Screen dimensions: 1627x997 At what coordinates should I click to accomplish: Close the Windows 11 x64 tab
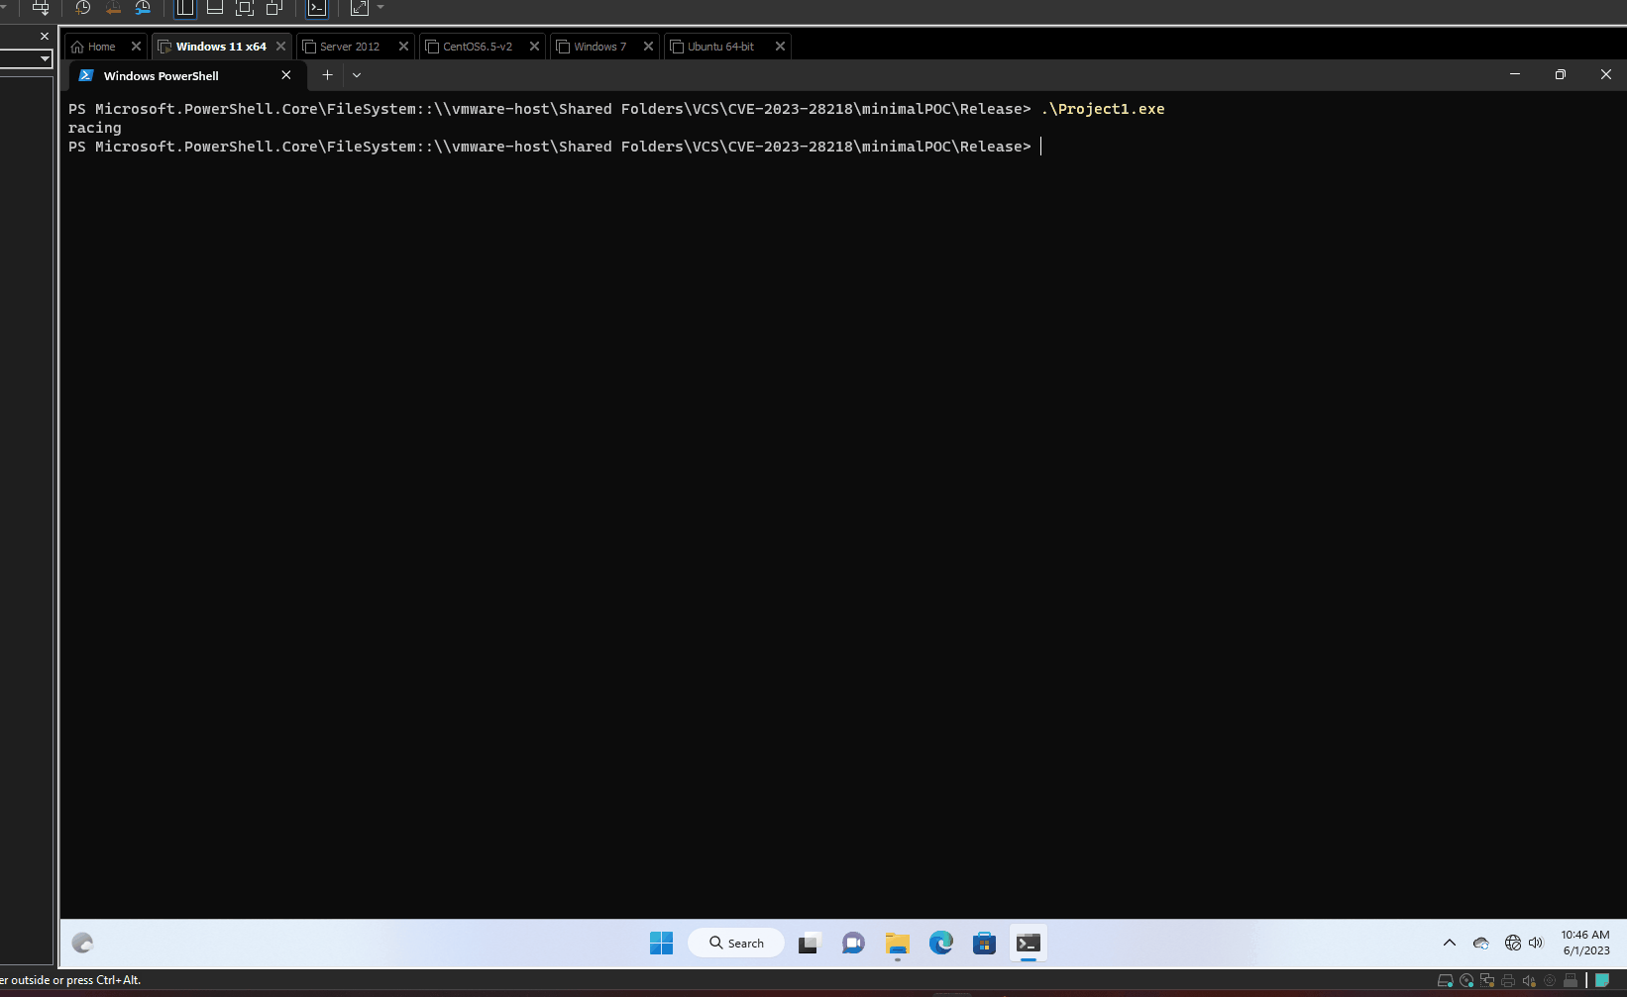[x=280, y=47]
